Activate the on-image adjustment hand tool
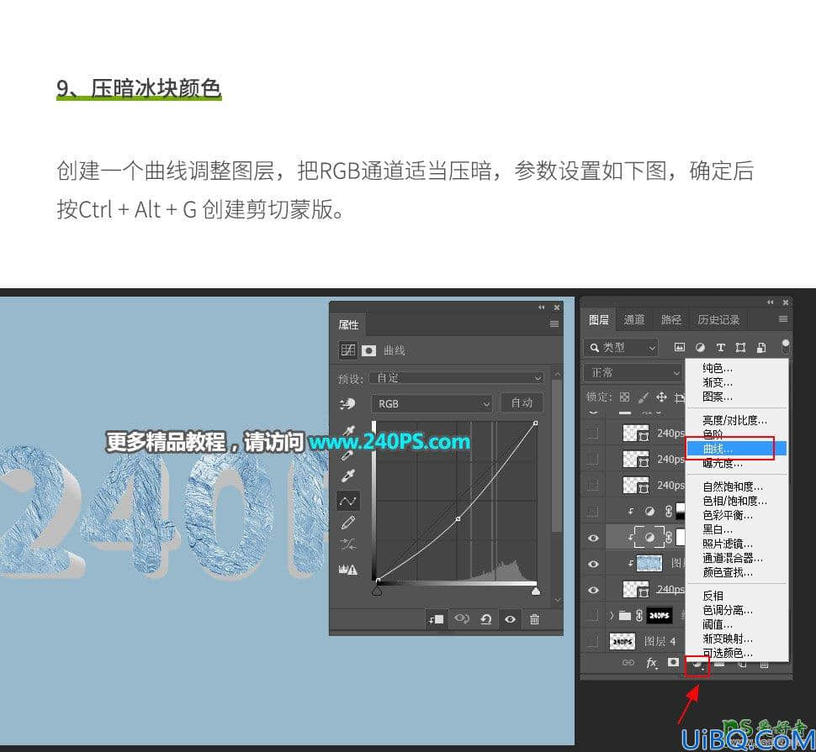 click(x=347, y=404)
